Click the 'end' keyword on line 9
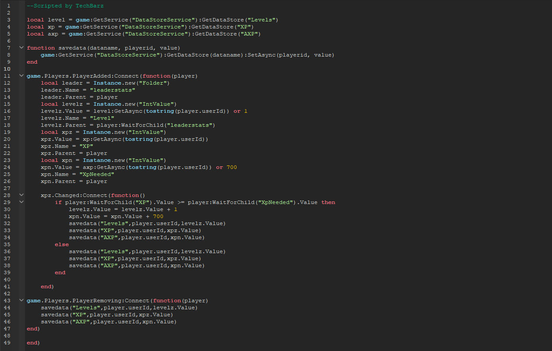 [32, 62]
